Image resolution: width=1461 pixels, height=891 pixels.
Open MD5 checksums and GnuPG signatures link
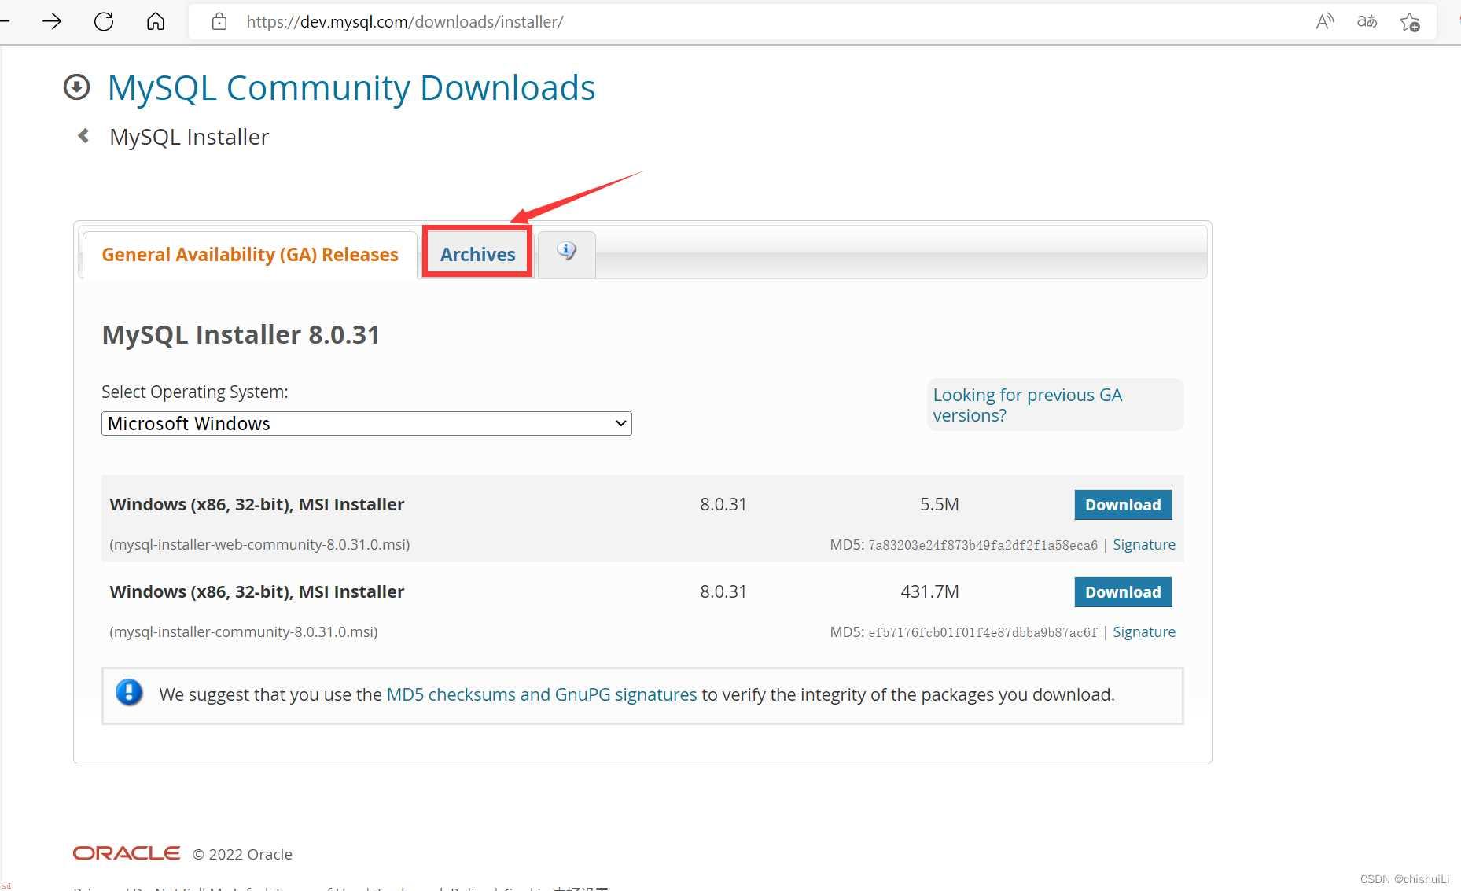point(542,694)
